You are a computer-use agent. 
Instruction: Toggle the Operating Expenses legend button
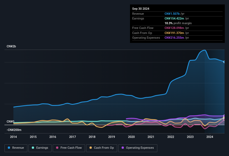(138, 148)
